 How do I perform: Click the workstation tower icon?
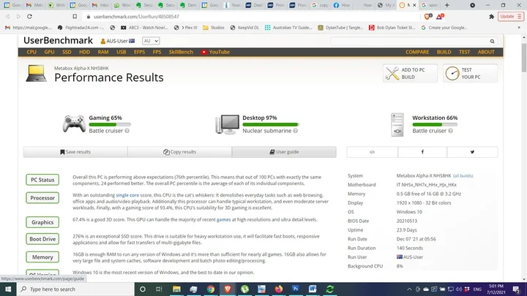coord(397,124)
